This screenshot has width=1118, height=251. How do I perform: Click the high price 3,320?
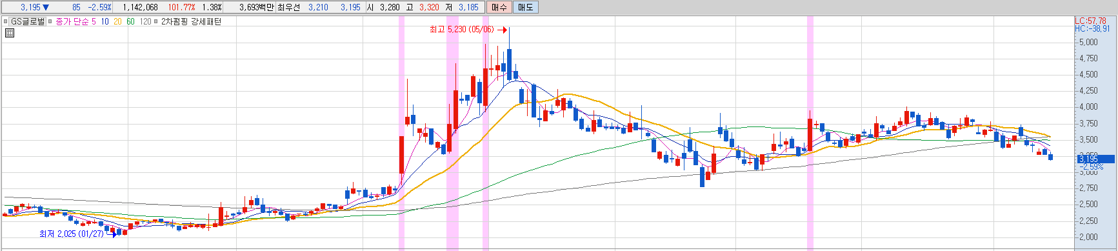pyautogui.click(x=429, y=7)
